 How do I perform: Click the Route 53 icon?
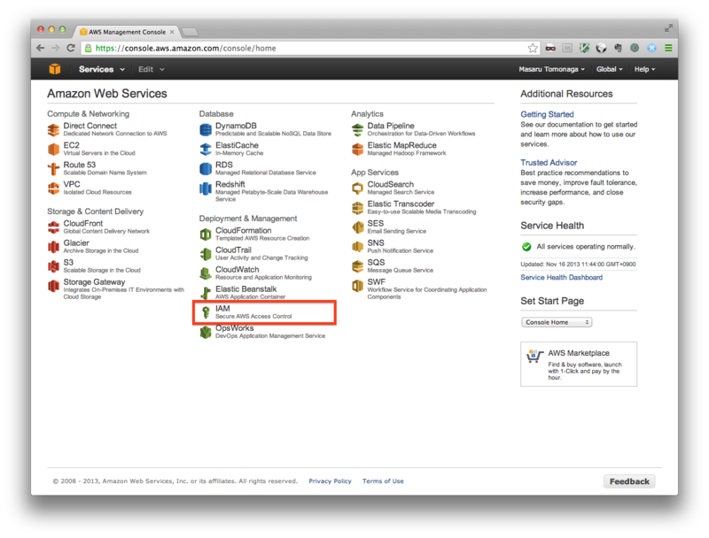[x=53, y=169]
